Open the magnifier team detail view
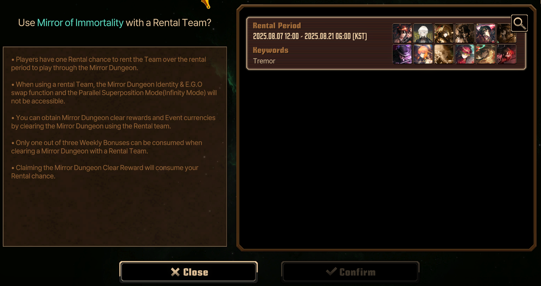Image resolution: width=541 pixels, height=286 pixels. click(x=519, y=23)
